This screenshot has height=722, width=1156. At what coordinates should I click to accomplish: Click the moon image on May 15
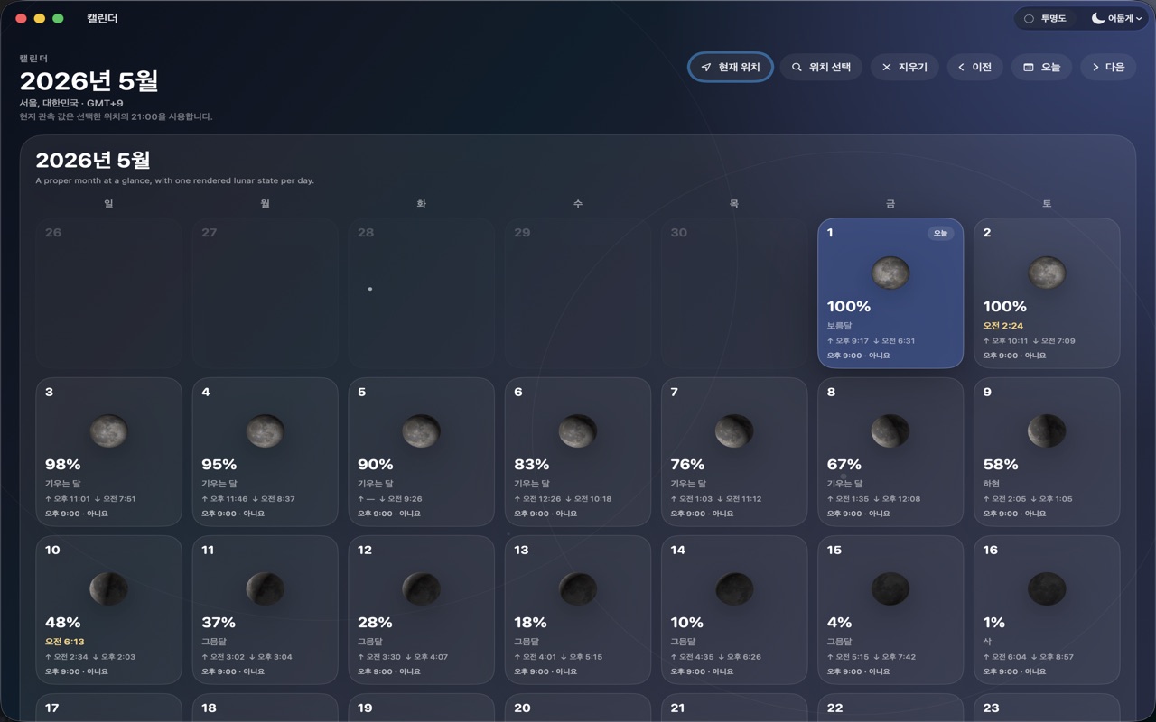tap(890, 589)
